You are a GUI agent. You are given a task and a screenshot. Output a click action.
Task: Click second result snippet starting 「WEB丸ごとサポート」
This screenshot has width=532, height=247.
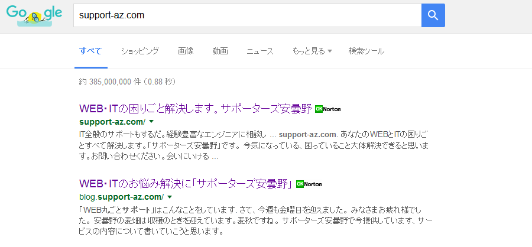tap(255, 220)
